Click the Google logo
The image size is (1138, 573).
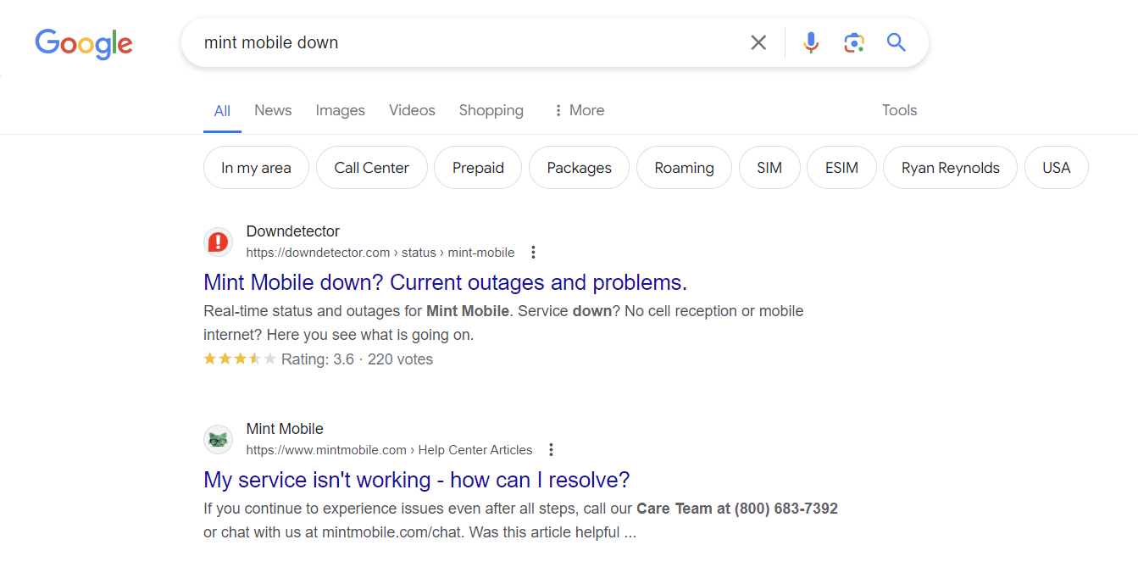pos(83,44)
